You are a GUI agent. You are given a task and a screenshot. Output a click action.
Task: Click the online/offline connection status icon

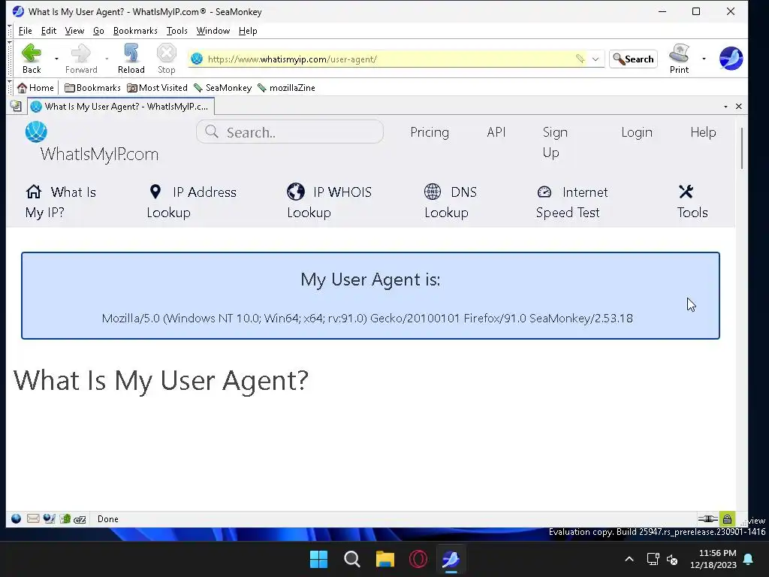[707, 518]
